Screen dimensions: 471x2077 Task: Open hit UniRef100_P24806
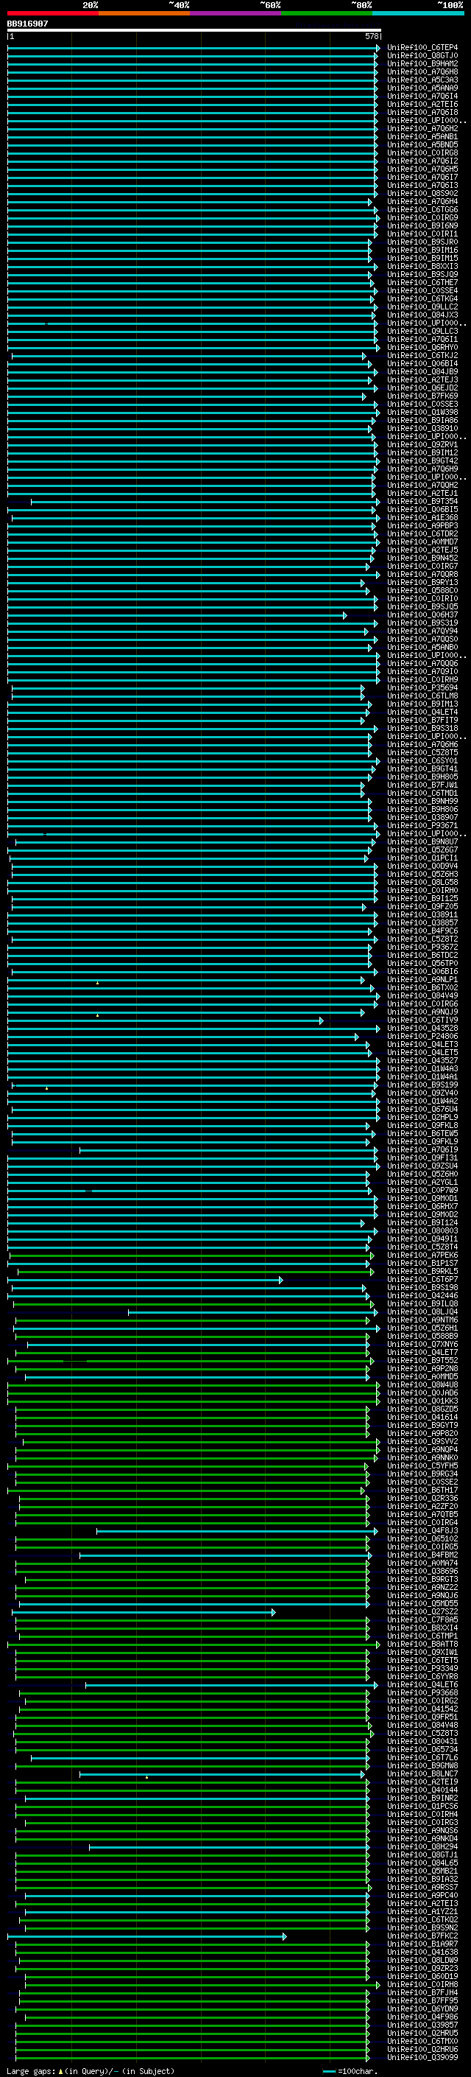click(422, 1037)
